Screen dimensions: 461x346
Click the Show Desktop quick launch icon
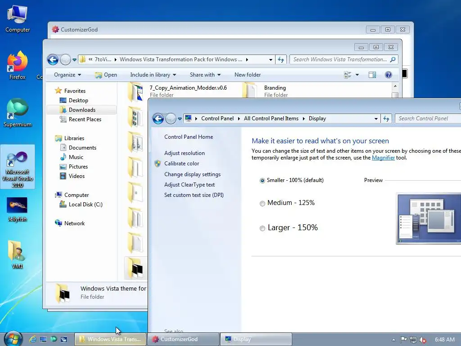click(x=43, y=339)
